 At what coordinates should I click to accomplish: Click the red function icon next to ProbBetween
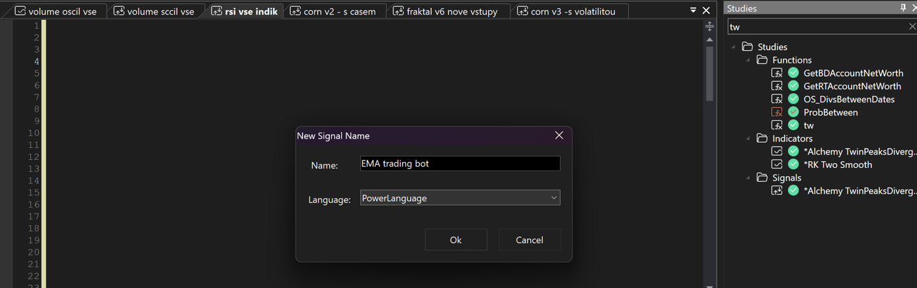pos(777,112)
